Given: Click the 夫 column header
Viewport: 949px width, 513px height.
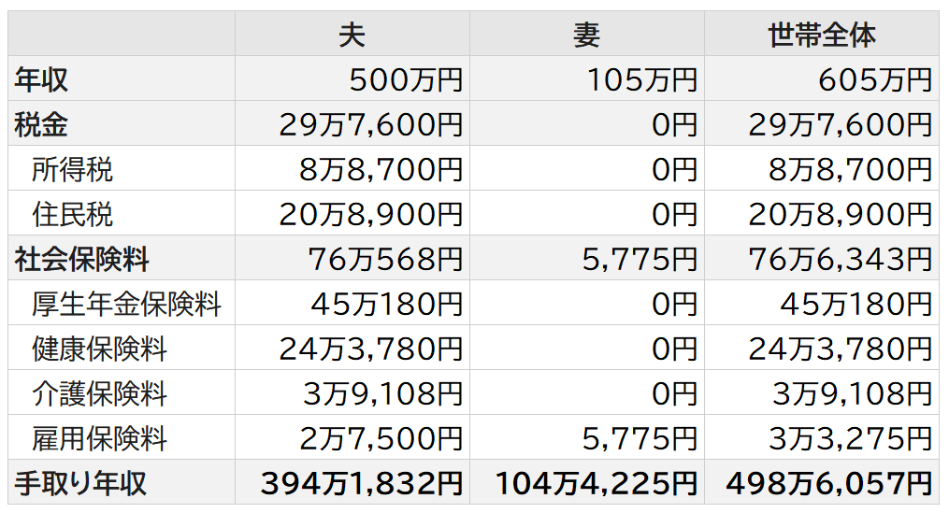Looking at the screenshot, I should coord(352,35).
